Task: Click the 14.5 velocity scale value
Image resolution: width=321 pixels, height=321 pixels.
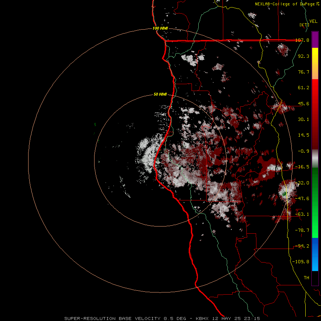Action: point(304,135)
